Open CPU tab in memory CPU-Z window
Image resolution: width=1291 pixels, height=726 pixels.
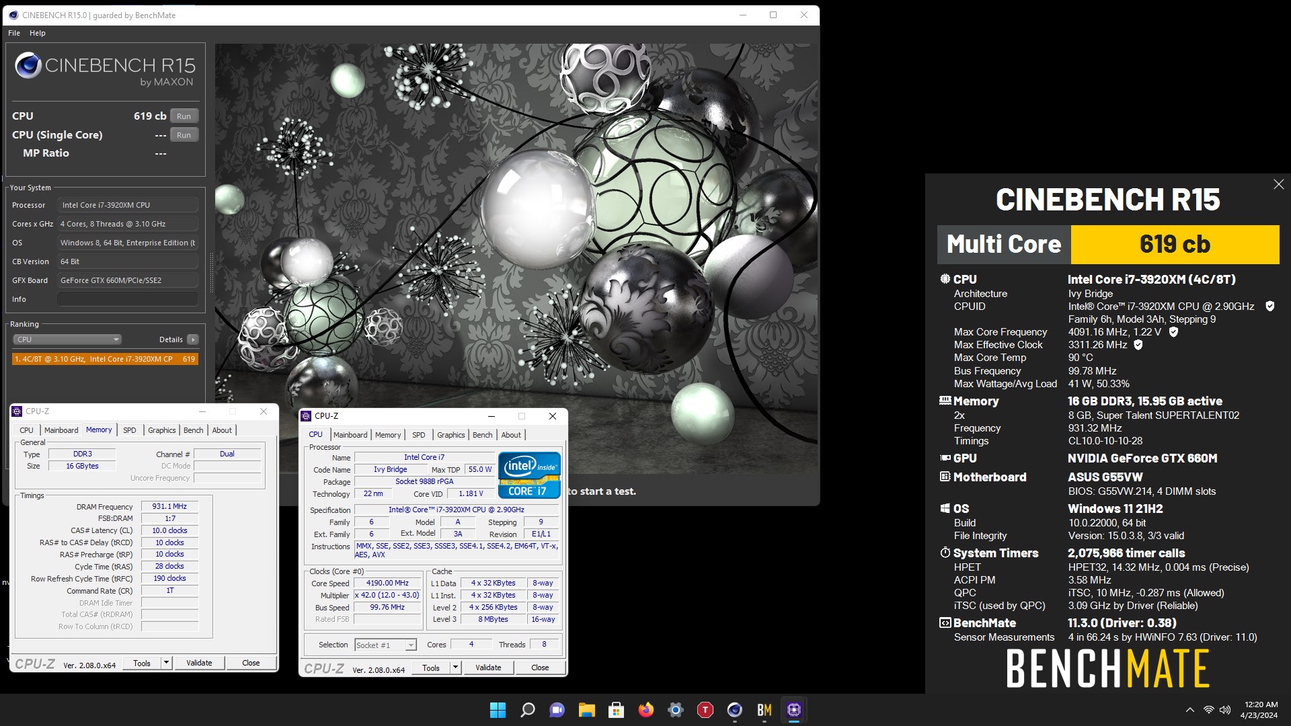click(27, 430)
